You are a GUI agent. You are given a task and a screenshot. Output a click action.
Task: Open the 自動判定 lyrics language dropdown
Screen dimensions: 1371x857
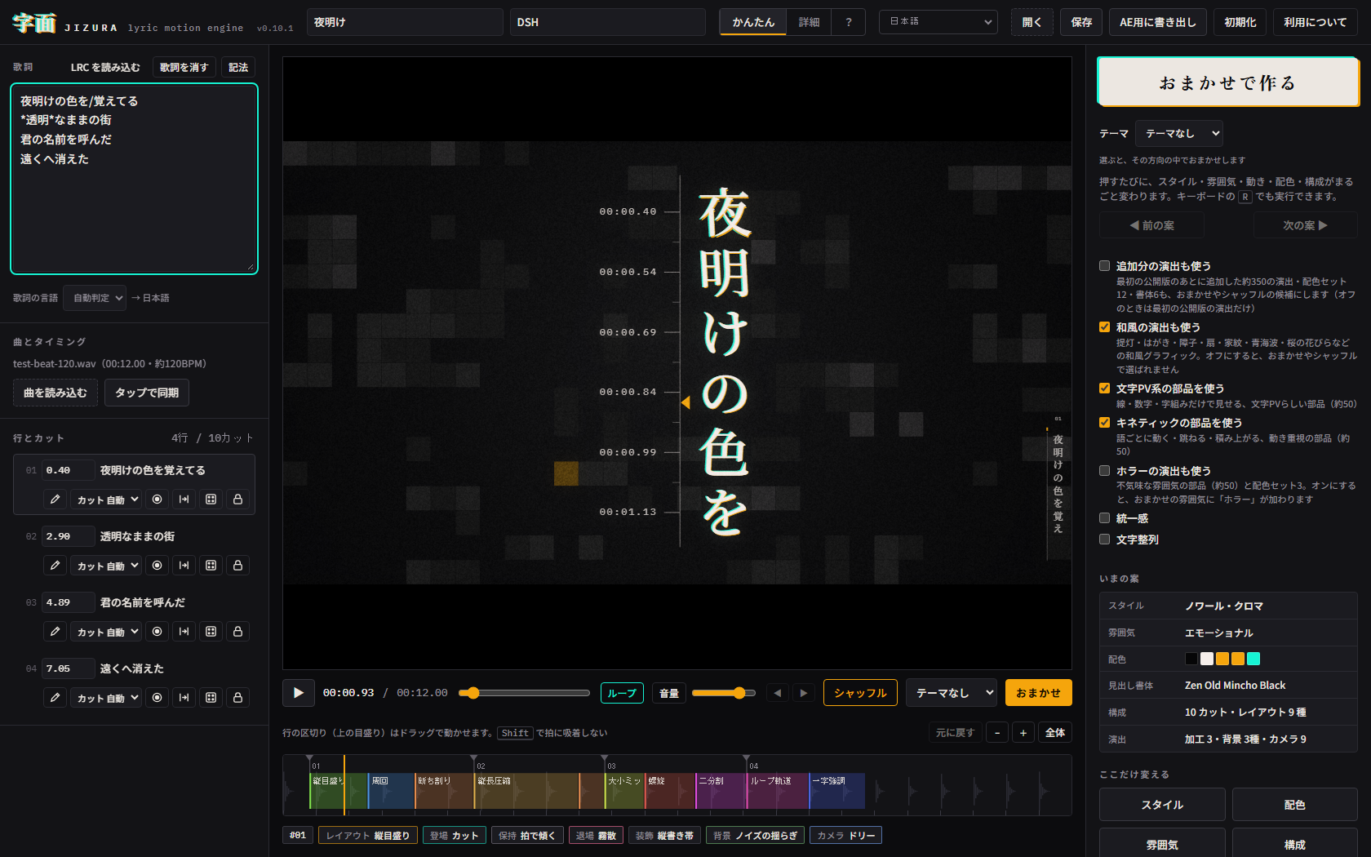(95, 298)
